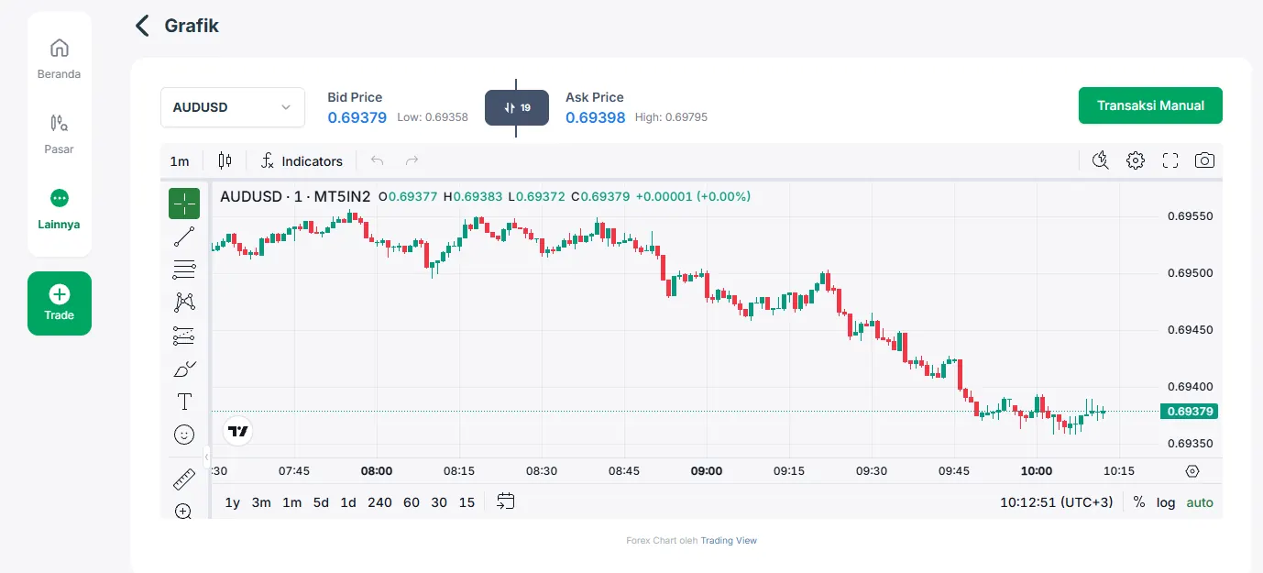The width and height of the screenshot is (1263, 573).
Task: Click the AUDUSD · 1 · MT5IN2 chart legend
Action: click(x=295, y=196)
